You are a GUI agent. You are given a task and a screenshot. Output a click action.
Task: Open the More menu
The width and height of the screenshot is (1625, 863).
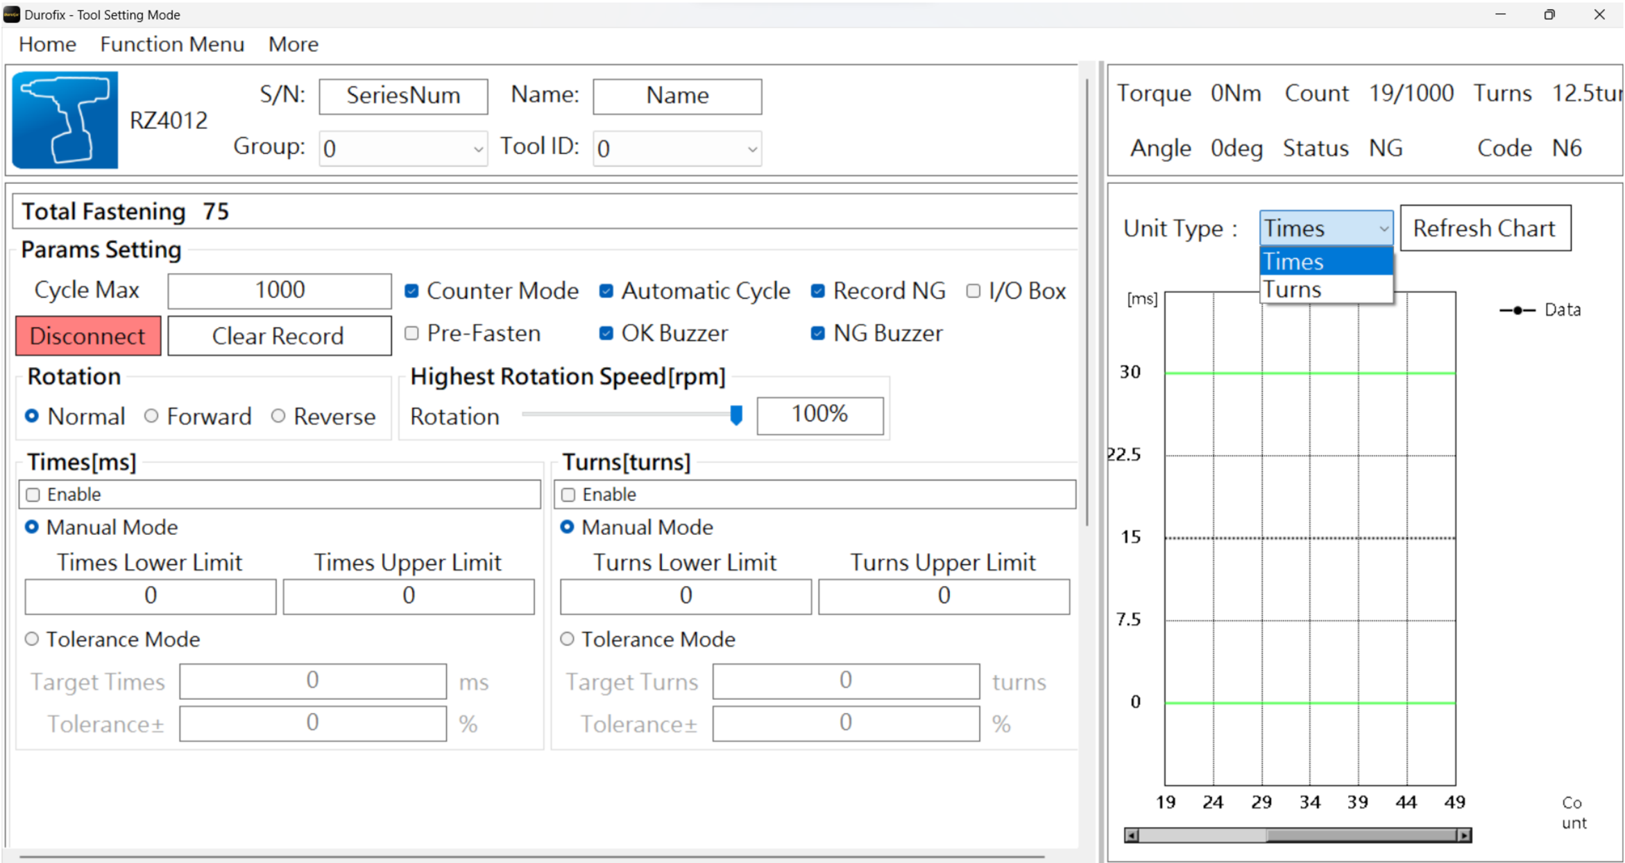[293, 44]
